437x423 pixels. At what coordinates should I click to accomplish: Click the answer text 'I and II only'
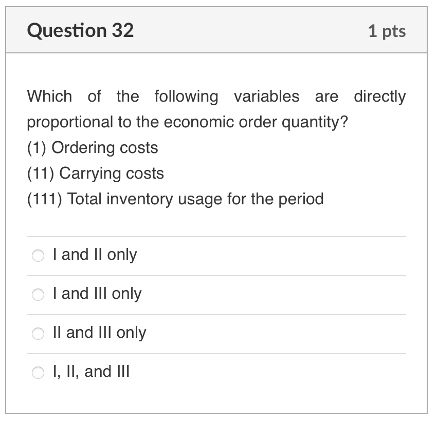point(94,254)
